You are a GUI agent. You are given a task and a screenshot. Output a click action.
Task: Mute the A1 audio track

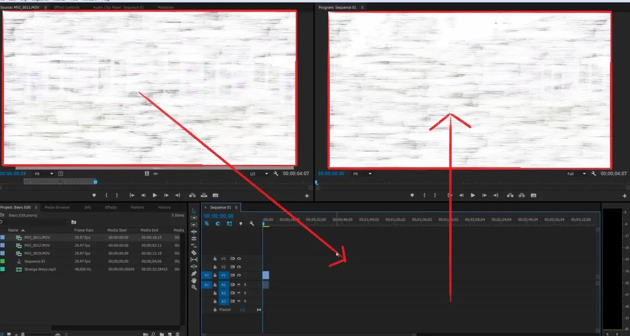pyautogui.click(x=239, y=285)
